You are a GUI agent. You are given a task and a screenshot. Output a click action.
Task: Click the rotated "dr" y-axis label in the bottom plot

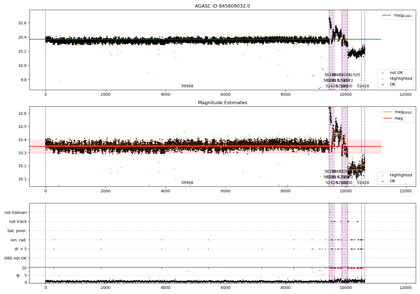coord(18,275)
